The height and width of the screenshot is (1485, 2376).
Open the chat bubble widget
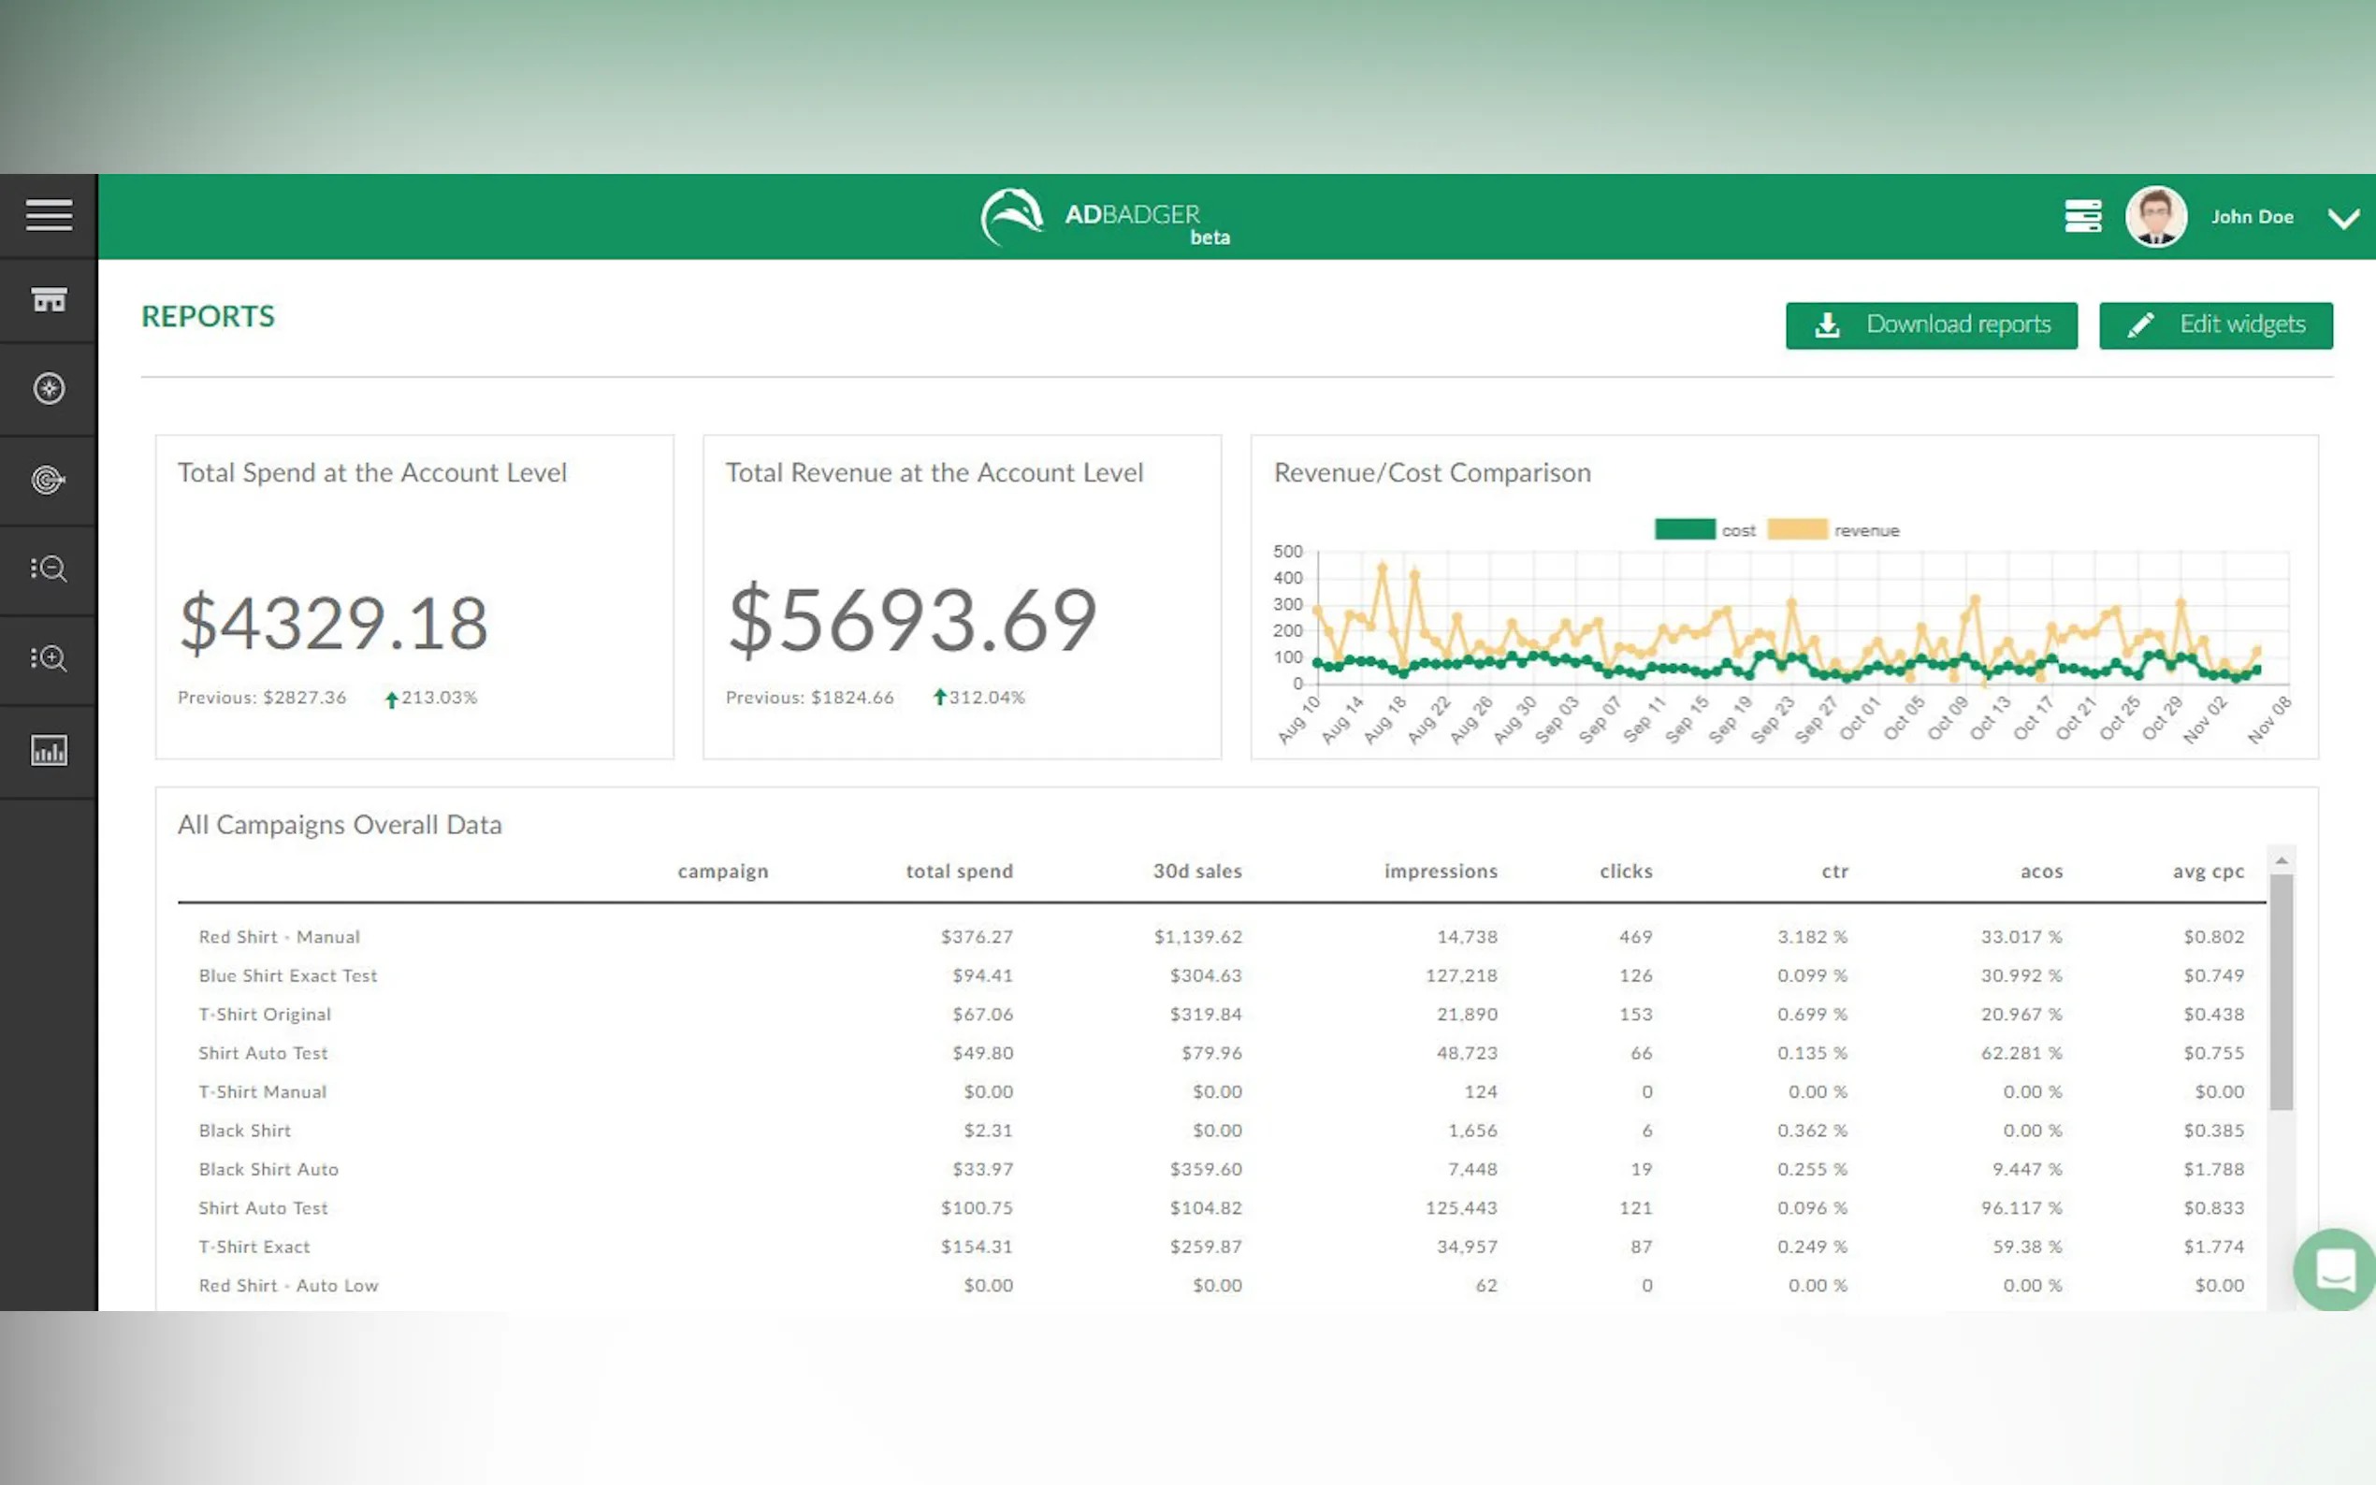pos(2335,1269)
